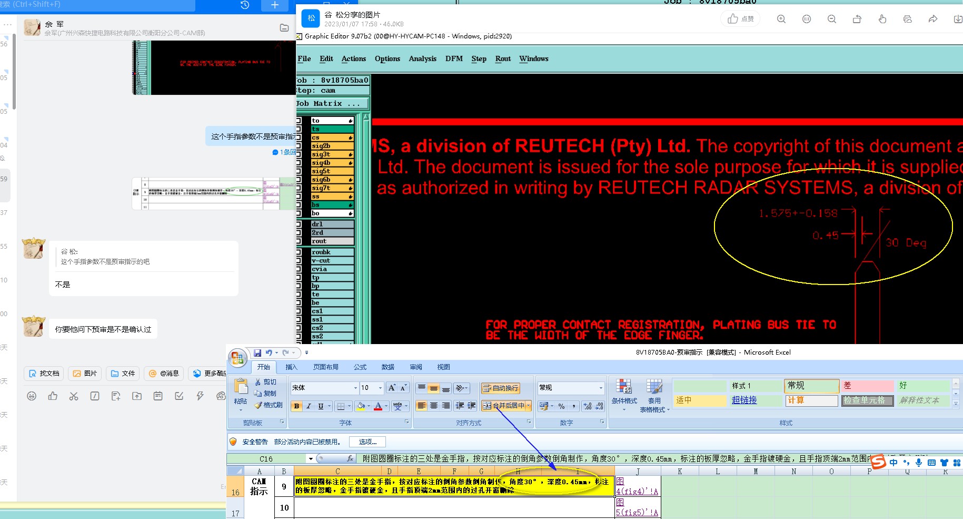Viewport: 963px width, 519px height.
Task: Click Save icon in Excel quick access
Action: 257,352
